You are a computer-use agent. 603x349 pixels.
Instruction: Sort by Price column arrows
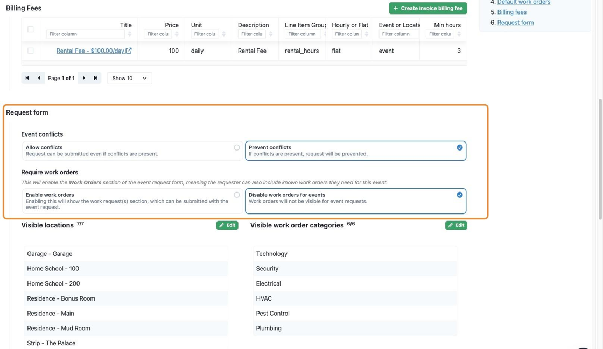177,34
